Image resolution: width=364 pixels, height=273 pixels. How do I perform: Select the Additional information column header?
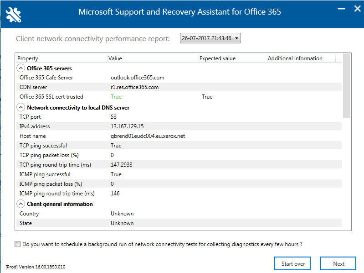click(x=301, y=58)
